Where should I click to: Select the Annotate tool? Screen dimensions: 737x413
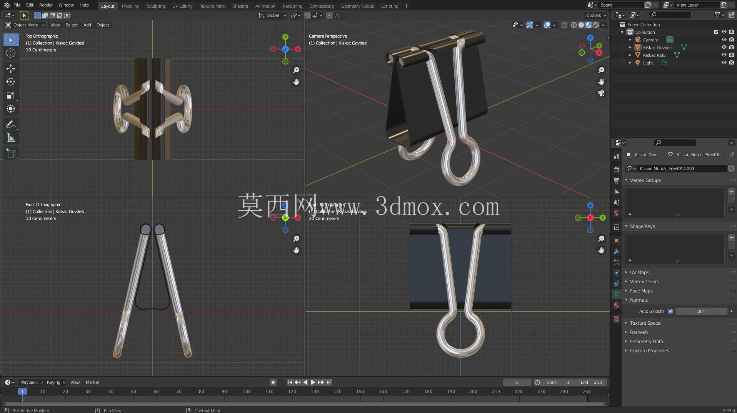click(x=11, y=124)
